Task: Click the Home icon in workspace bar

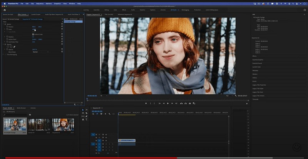Action: (x=5, y=10)
